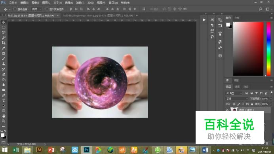
Task: Select the Crop tool
Action: 4,43
